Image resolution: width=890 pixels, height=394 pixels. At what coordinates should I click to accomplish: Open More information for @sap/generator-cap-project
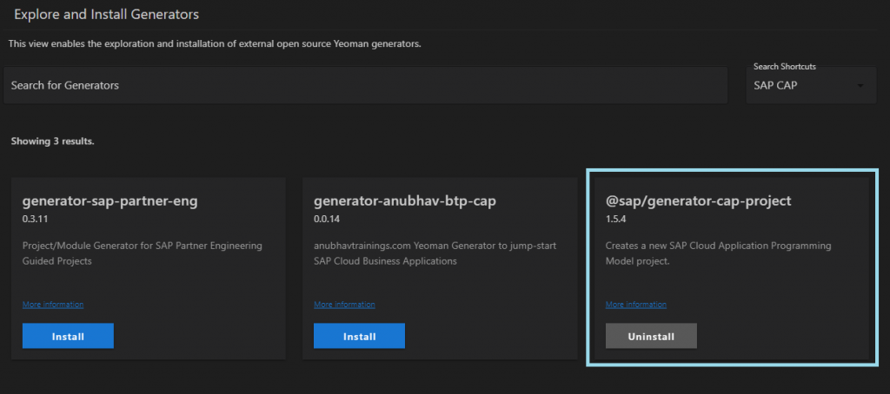pos(636,305)
